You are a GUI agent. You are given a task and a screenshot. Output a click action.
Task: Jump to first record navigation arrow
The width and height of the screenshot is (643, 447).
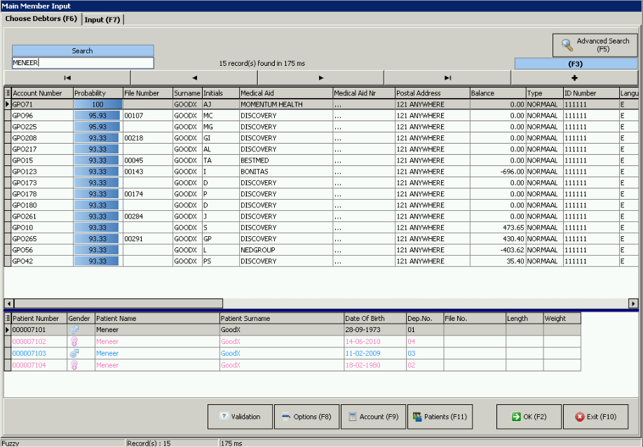click(67, 78)
